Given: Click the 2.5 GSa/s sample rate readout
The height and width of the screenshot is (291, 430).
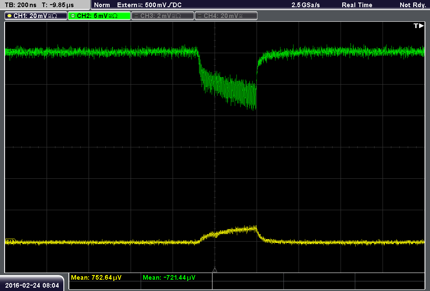Looking at the screenshot, I should click(x=306, y=5).
